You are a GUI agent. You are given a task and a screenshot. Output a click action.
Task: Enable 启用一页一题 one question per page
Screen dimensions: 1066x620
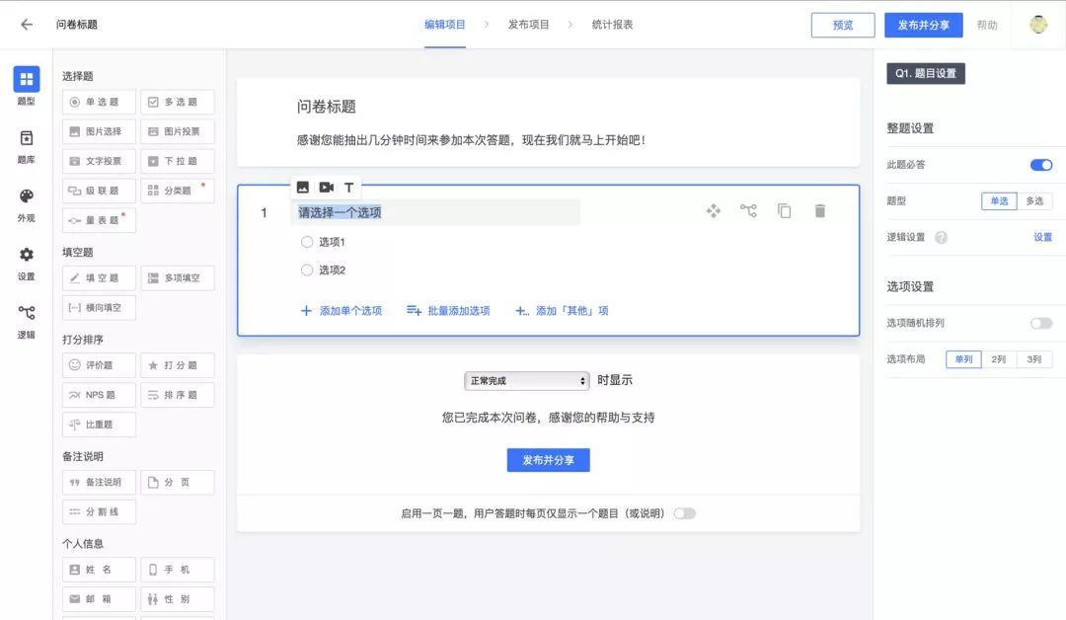[685, 512]
